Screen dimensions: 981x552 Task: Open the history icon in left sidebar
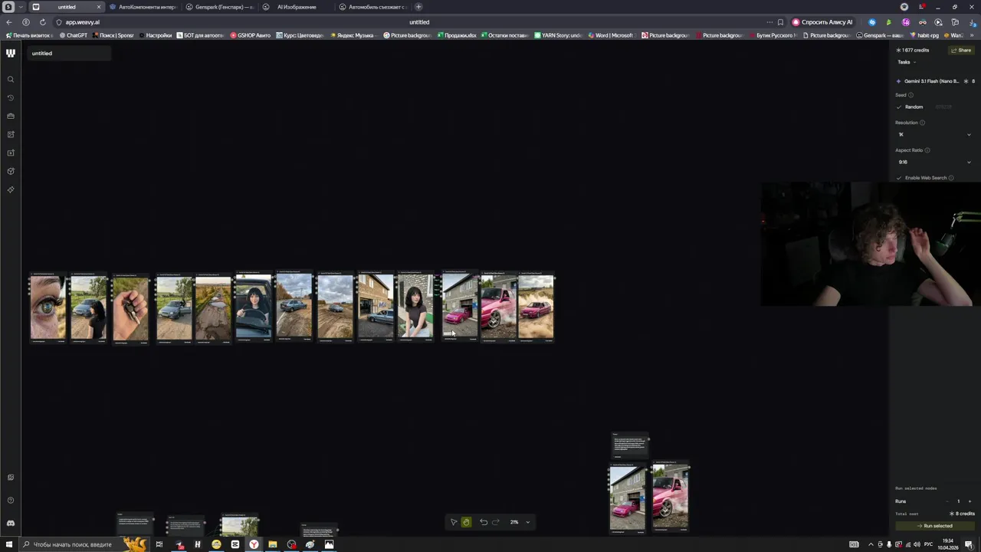(x=11, y=98)
